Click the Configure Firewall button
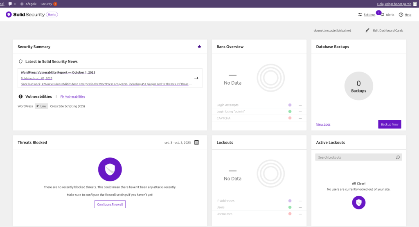 (x=110, y=204)
